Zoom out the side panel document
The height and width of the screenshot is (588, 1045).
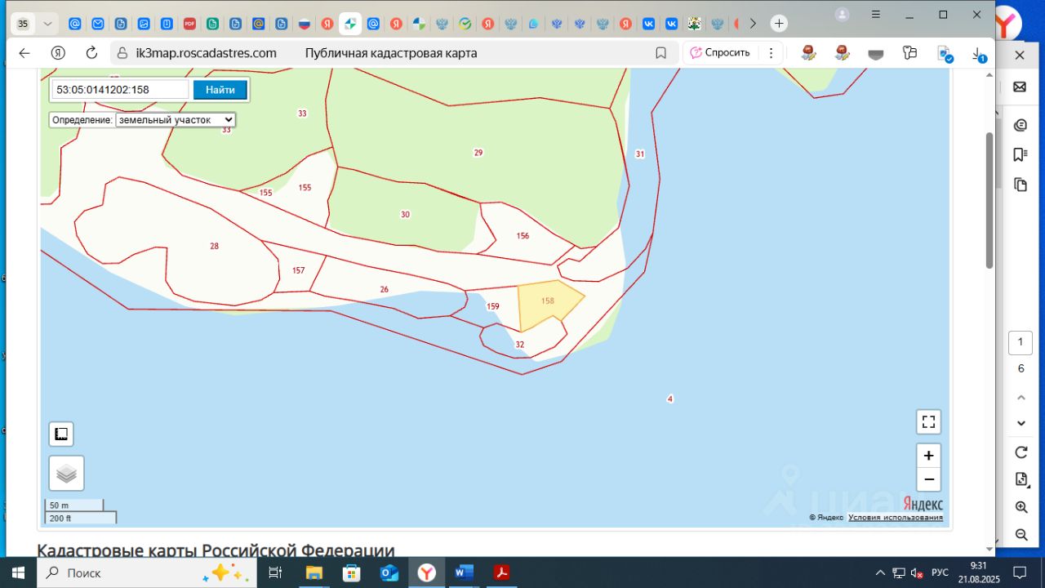1021,535
